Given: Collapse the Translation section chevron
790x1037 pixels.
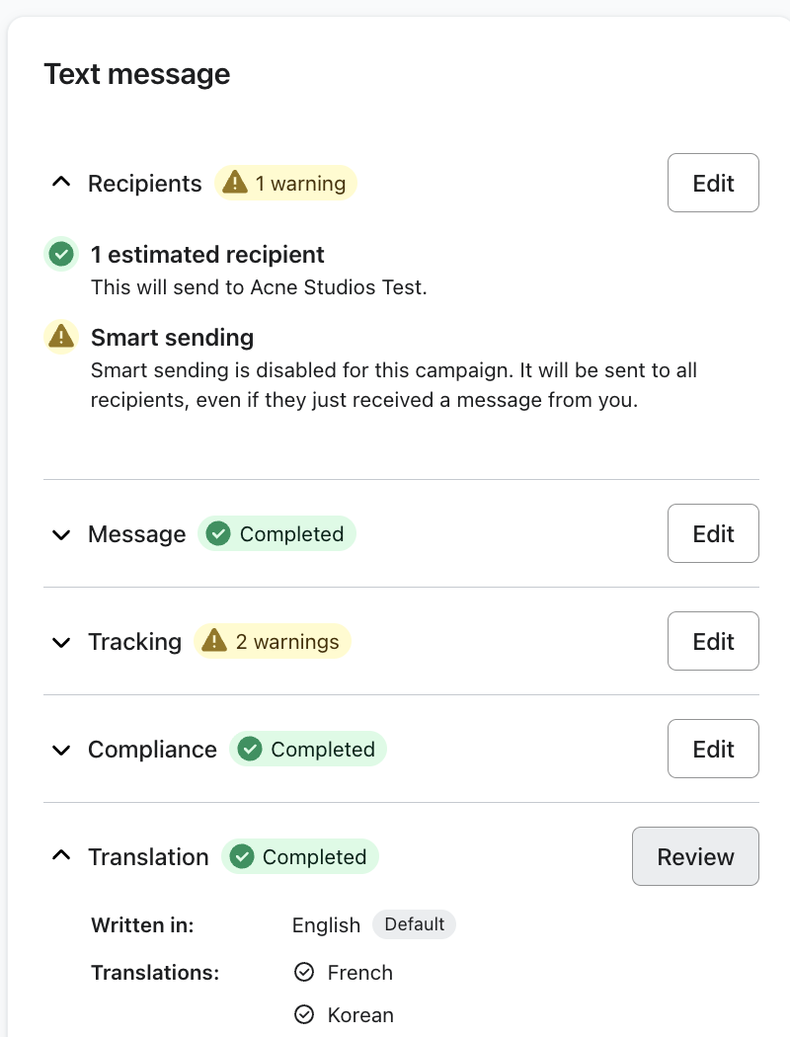Looking at the screenshot, I should pyautogui.click(x=61, y=857).
